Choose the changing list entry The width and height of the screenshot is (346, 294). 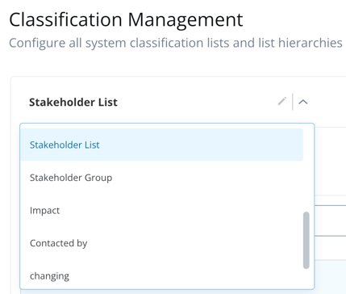pos(162,275)
